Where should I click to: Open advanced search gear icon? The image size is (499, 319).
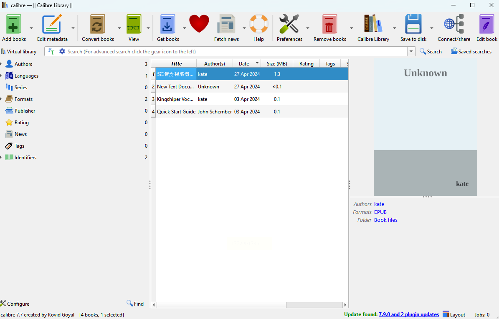click(x=62, y=51)
